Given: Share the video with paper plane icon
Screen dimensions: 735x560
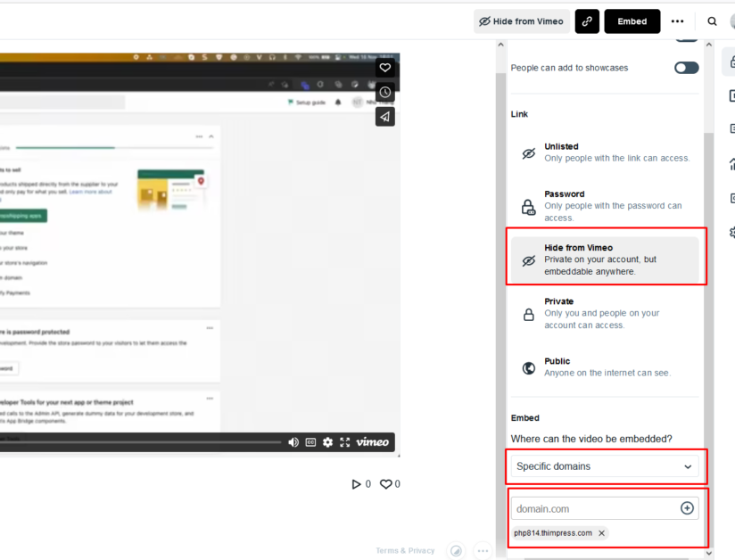Looking at the screenshot, I should point(384,116).
